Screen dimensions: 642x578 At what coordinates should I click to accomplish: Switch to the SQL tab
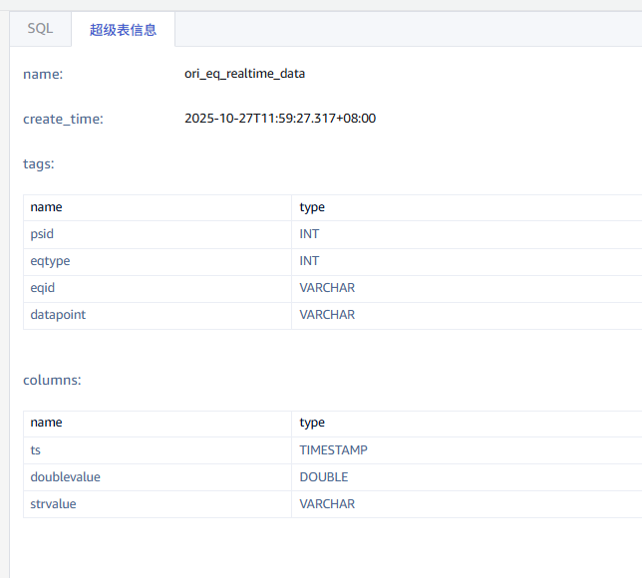point(40,29)
